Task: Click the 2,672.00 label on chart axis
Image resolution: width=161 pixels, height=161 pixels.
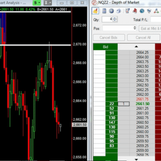Action: (x=80, y=25)
